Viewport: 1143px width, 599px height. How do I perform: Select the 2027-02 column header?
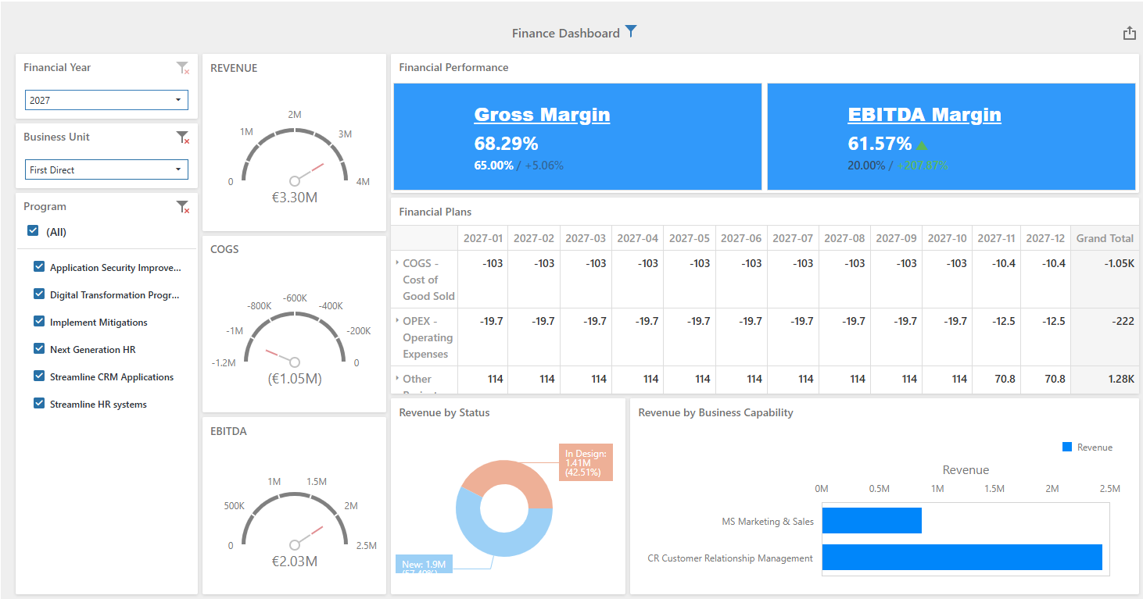pyautogui.click(x=534, y=238)
